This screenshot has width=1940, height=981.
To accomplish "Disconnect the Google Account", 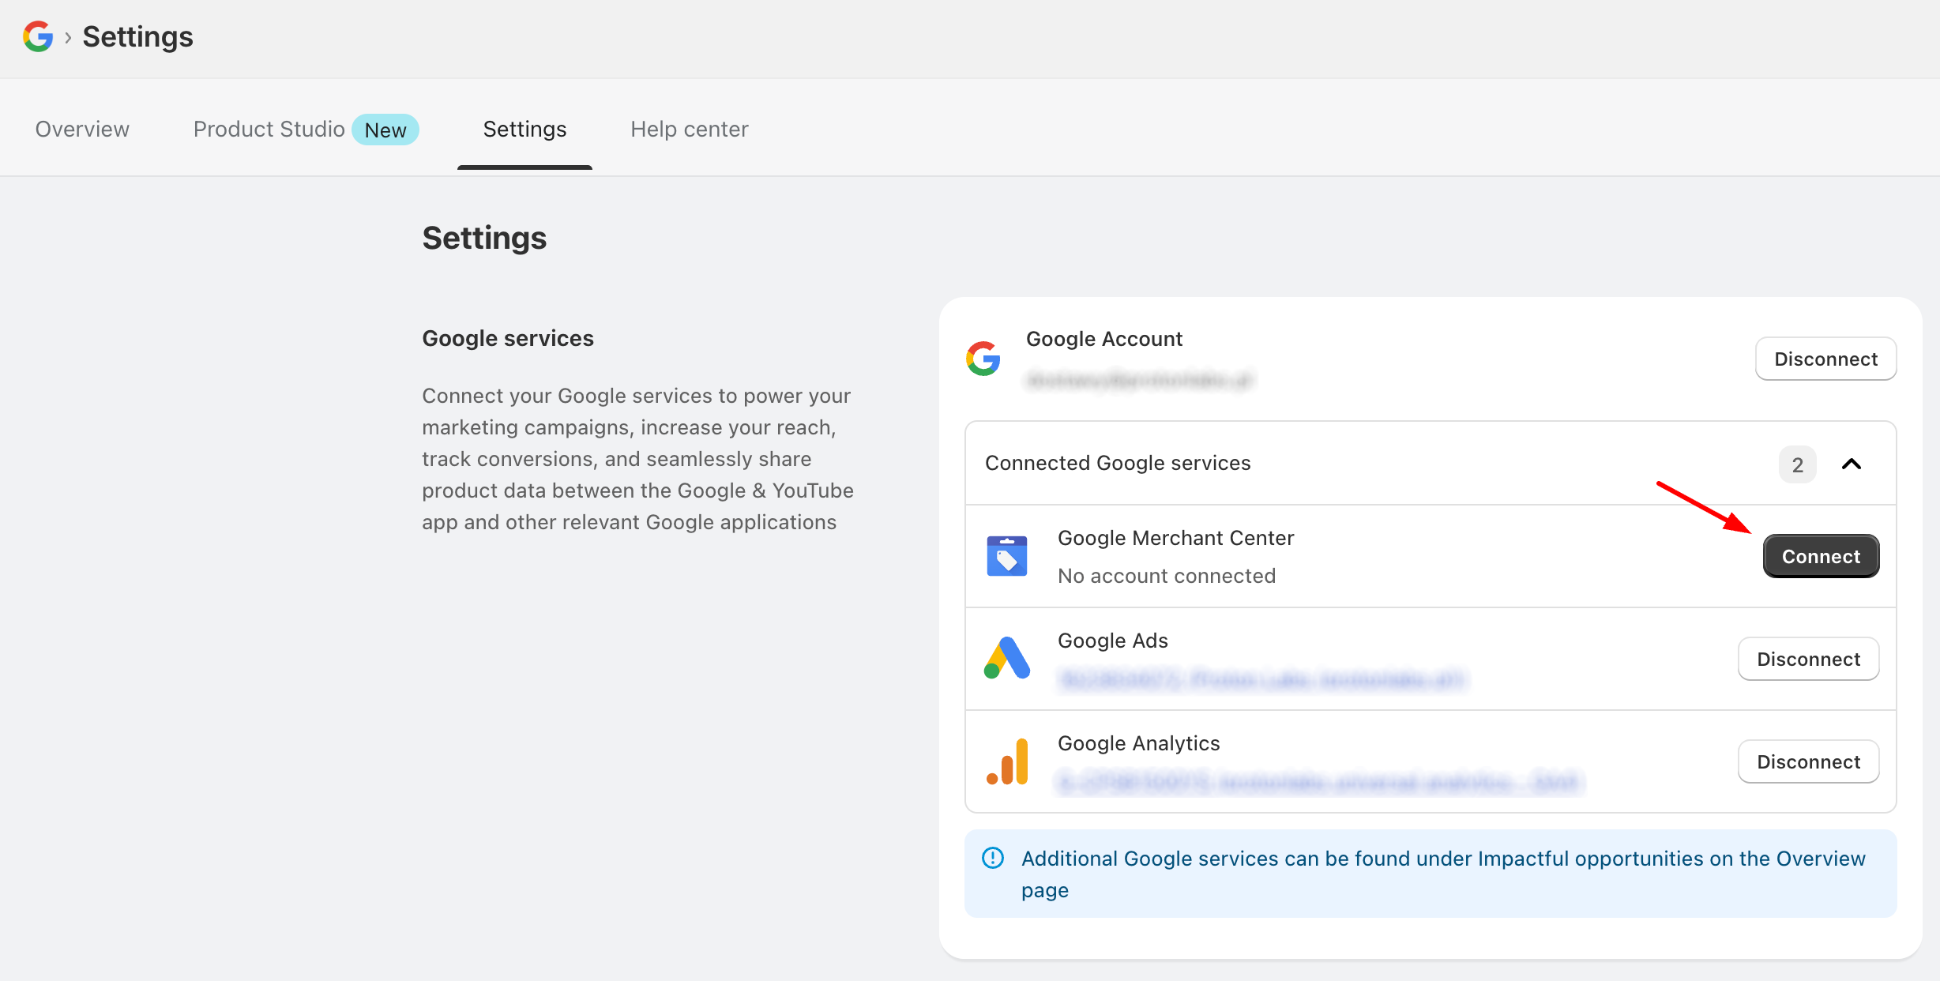I will (1825, 359).
